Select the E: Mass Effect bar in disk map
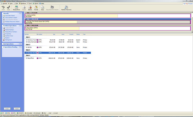193x117 pixels. pos(108,29)
